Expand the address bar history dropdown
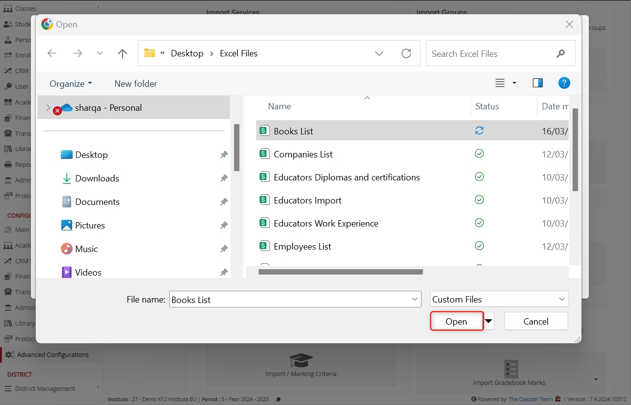 pos(379,53)
